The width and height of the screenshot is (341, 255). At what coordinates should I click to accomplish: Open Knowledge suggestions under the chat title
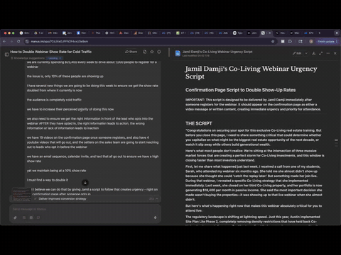point(28,58)
